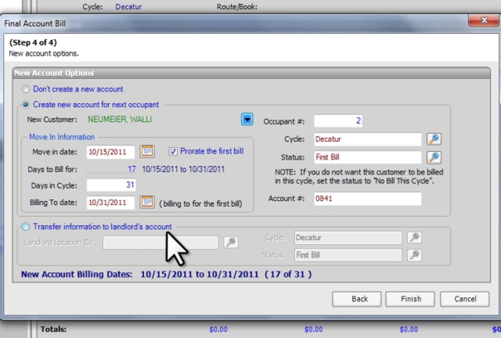
Task: Click the New Account Billing Dates summary
Action: [166, 274]
